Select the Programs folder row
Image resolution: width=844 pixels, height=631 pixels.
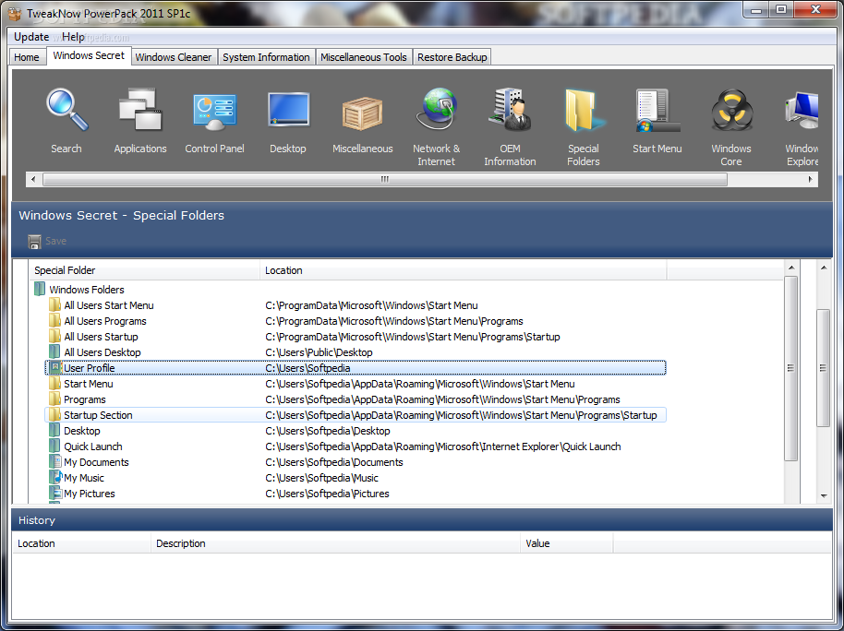click(x=356, y=399)
